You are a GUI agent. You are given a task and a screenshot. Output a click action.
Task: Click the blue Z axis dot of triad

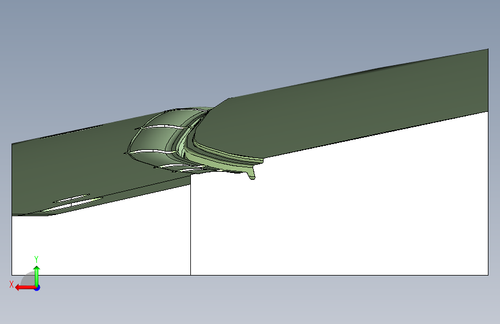(37, 288)
